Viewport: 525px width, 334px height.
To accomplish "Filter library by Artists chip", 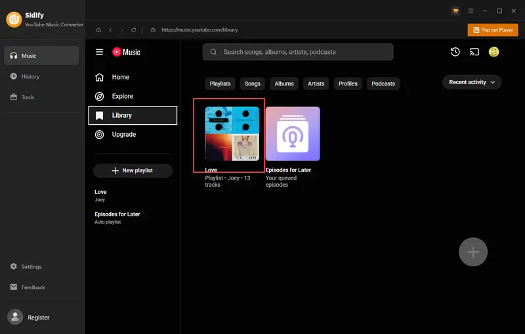I will [x=316, y=83].
